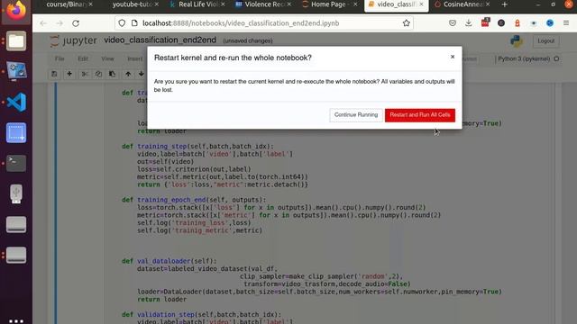Launch Visual Studio Code from dock
577x324 pixels.
point(16,102)
